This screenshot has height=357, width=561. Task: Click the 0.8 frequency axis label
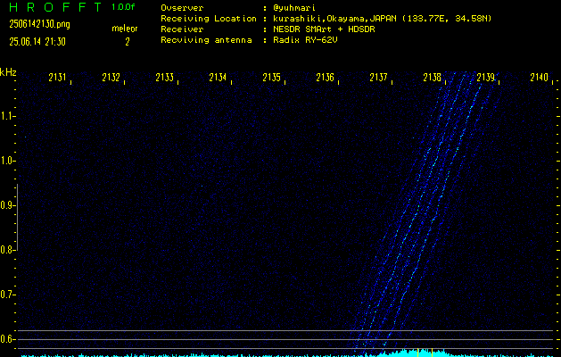pyautogui.click(x=6, y=250)
